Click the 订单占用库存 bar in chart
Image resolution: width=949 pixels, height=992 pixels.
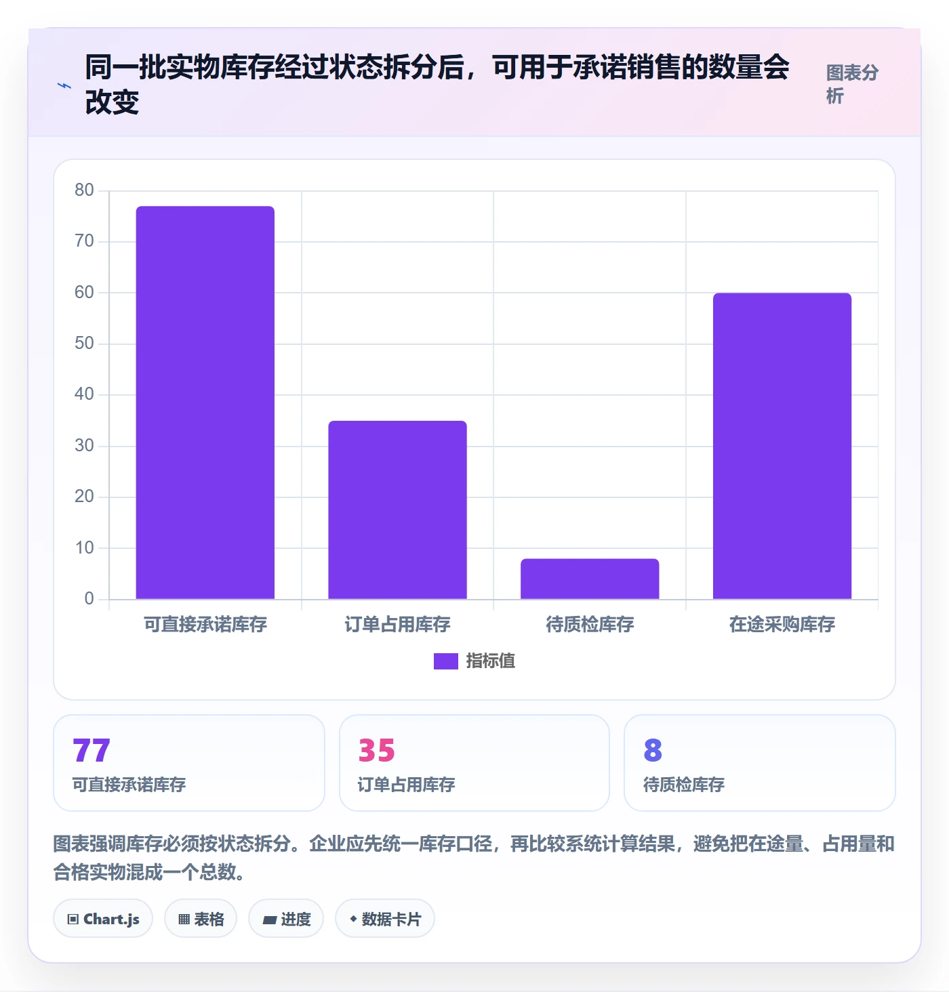click(398, 510)
